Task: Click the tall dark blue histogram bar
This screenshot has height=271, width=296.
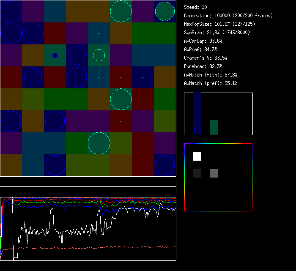Action: pos(197,114)
